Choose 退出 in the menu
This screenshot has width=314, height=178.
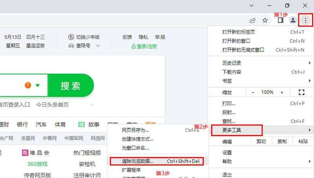(x=260, y=174)
